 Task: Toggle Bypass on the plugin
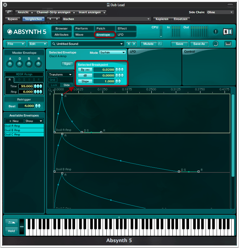(x=13, y=19)
